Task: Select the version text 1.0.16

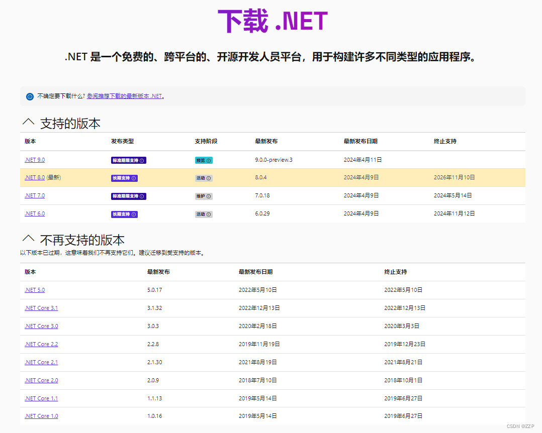Action: (x=154, y=416)
